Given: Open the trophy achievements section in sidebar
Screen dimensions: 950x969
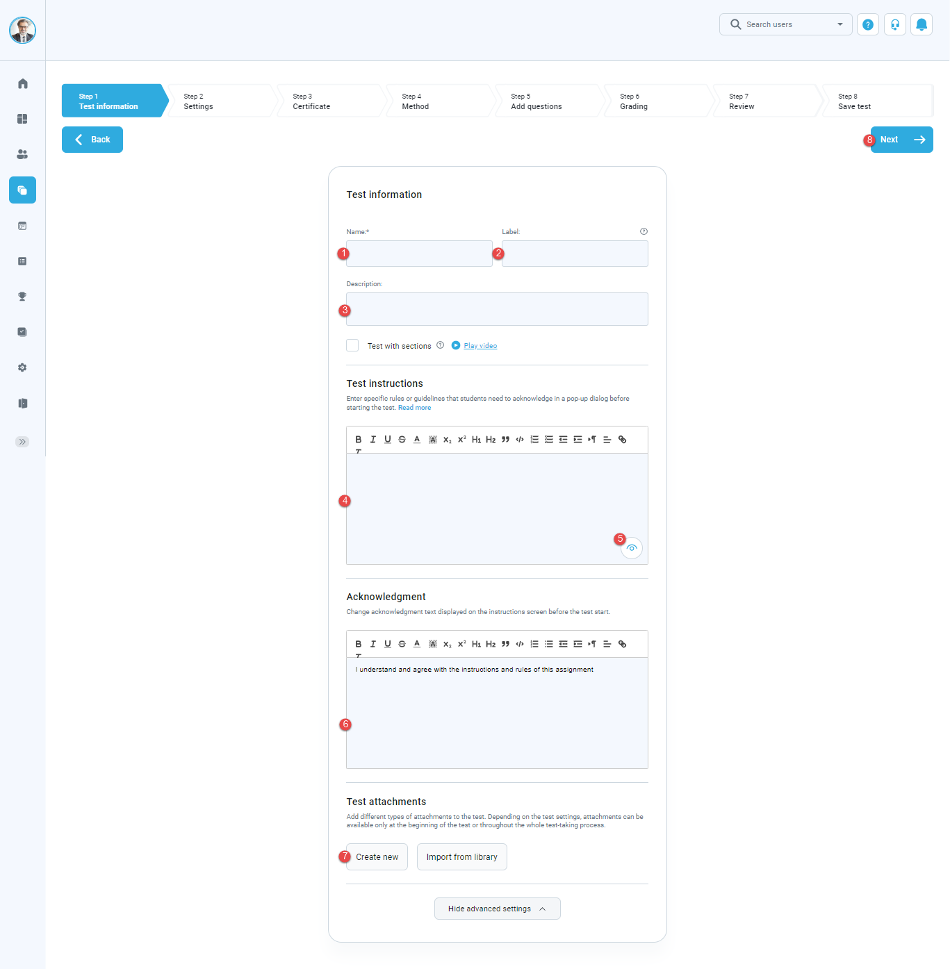Looking at the screenshot, I should tap(22, 297).
